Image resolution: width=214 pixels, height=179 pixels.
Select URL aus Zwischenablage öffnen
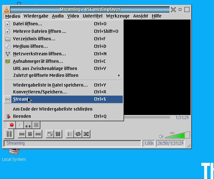(63, 68)
